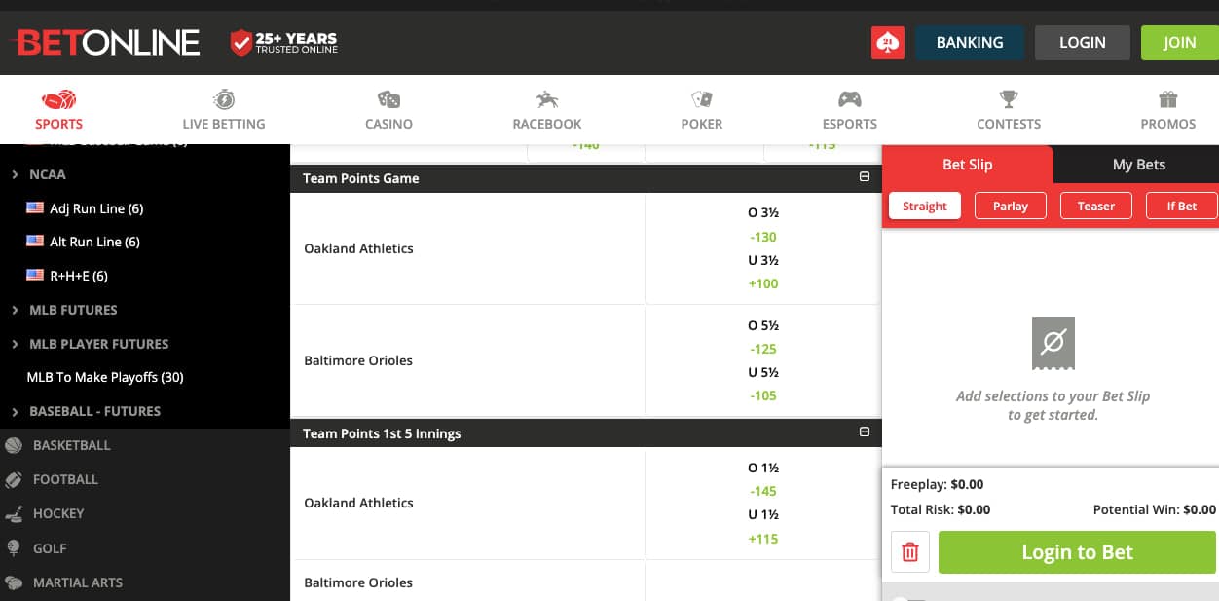Click the Potential Win: $0.00 text
Screen dimensions: 1219x601
click(x=1155, y=509)
